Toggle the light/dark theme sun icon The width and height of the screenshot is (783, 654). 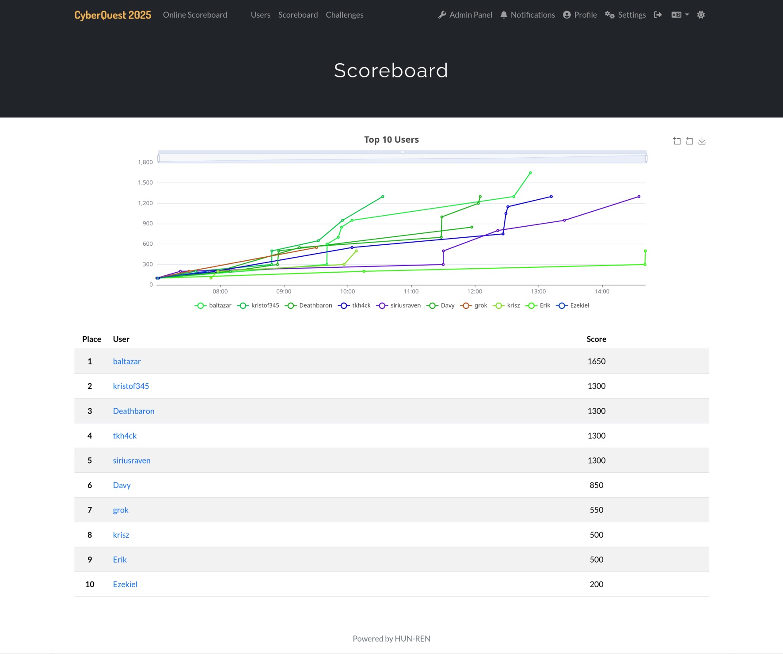coord(701,15)
